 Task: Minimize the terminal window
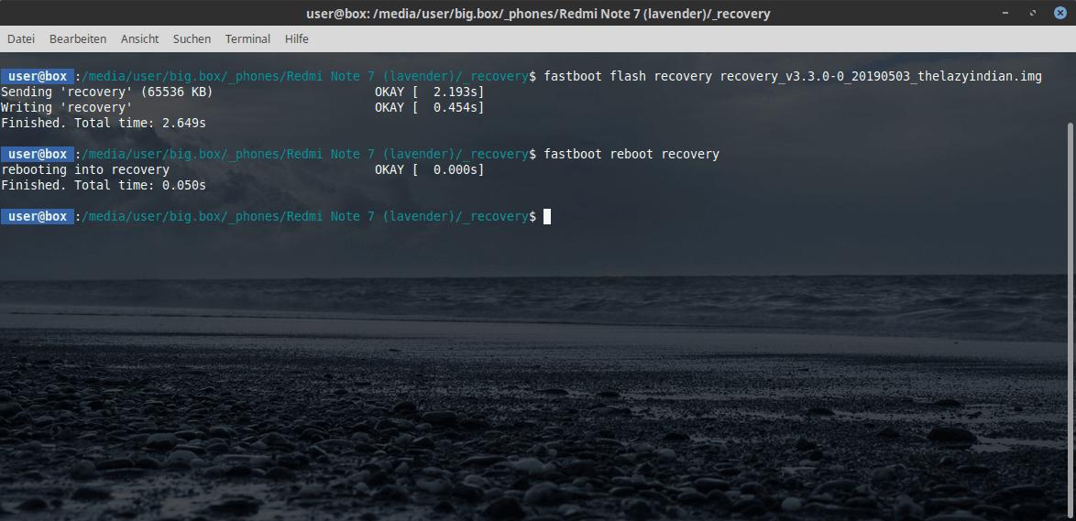(x=1005, y=13)
